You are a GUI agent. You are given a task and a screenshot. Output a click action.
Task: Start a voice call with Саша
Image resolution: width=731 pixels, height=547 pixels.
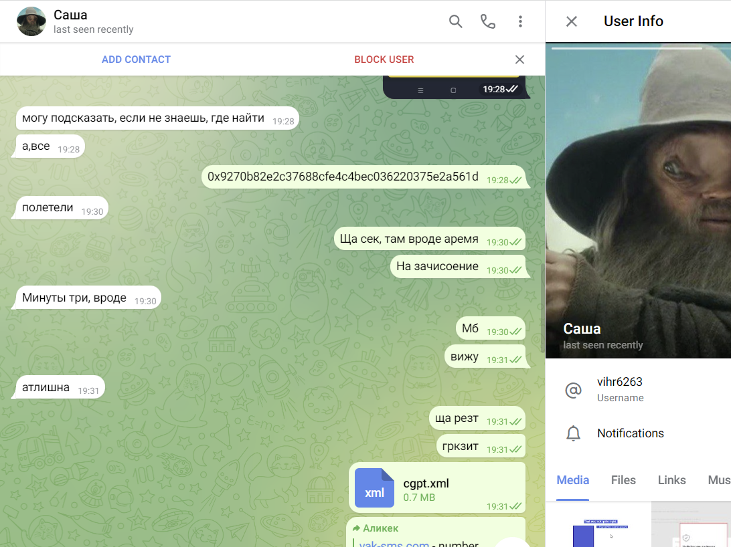[488, 21]
